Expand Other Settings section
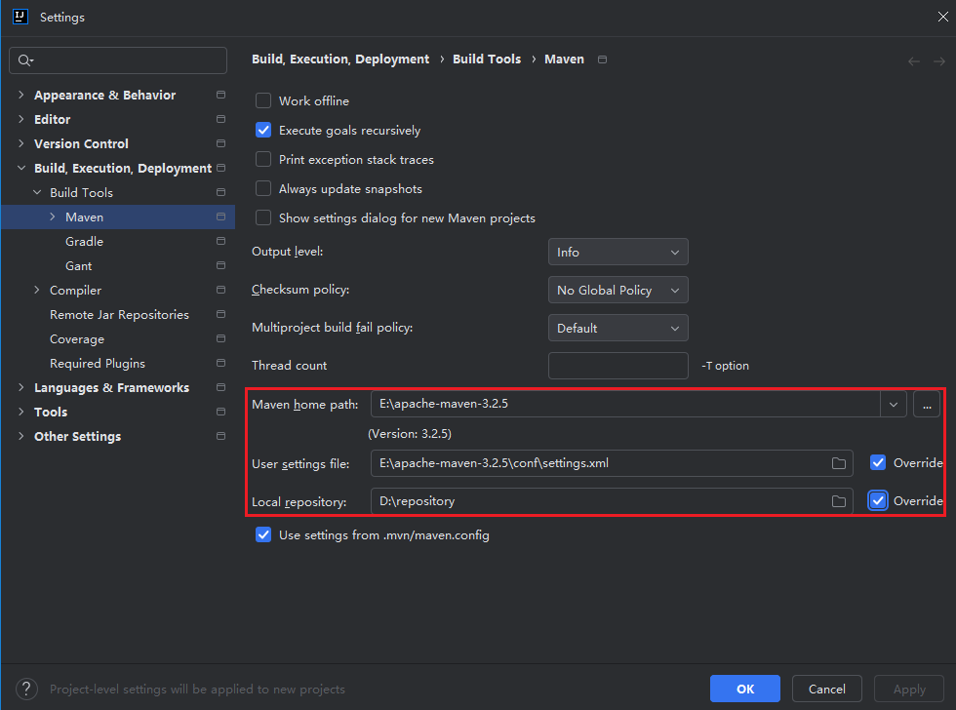The height and width of the screenshot is (710, 956). coord(21,436)
